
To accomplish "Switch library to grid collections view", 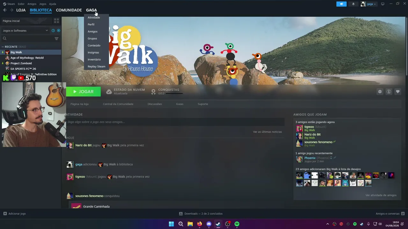I will click(x=56, y=21).
